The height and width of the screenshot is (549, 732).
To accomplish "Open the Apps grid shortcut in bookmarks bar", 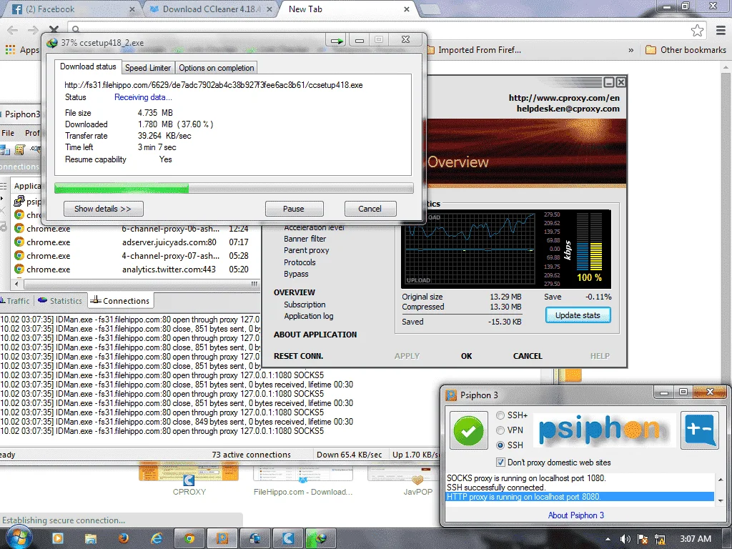I will [x=22, y=50].
